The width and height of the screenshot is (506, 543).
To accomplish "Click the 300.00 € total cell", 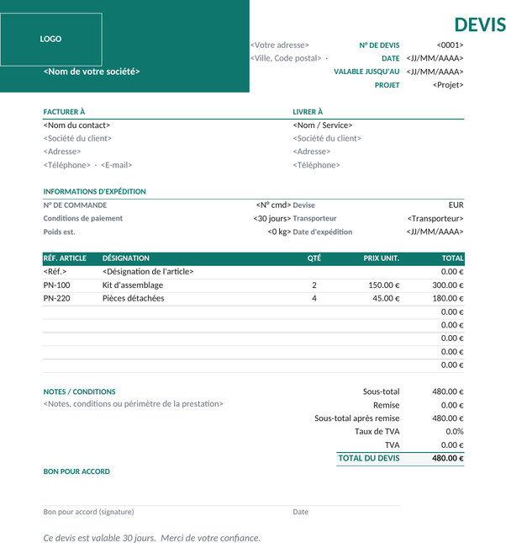I will [447, 285].
